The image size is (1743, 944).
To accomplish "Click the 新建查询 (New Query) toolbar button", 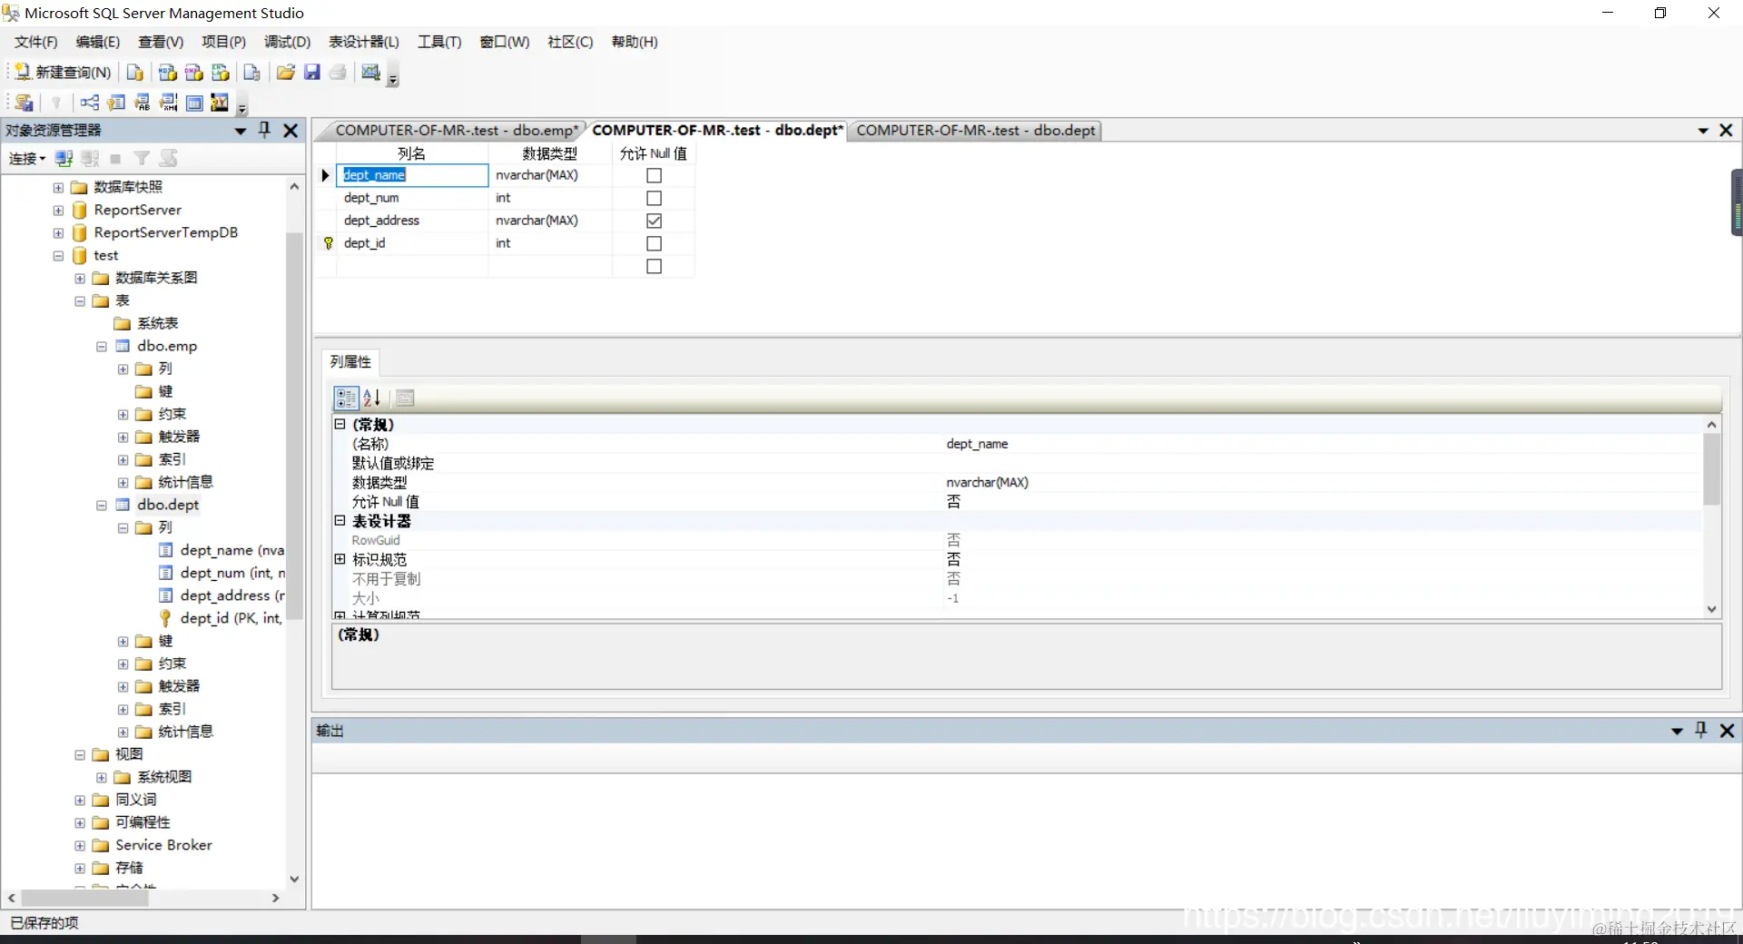I will click(x=64, y=73).
